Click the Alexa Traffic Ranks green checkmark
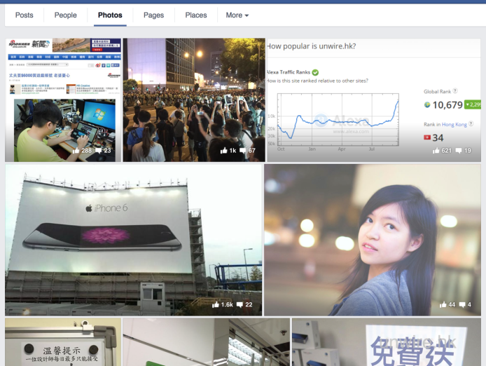The image size is (486, 366). [x=315, y=72]
